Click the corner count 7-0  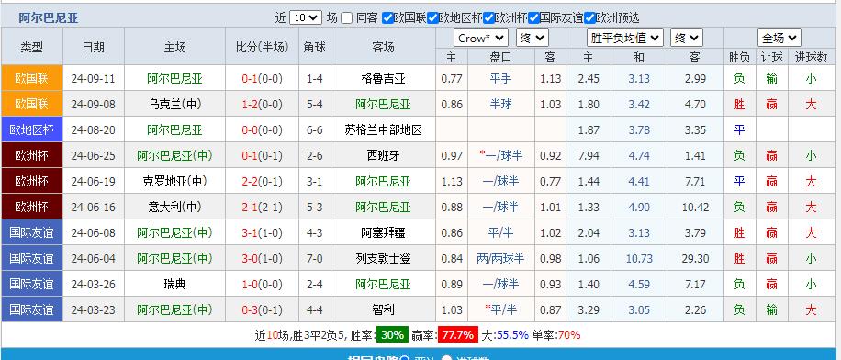(314, 259)
